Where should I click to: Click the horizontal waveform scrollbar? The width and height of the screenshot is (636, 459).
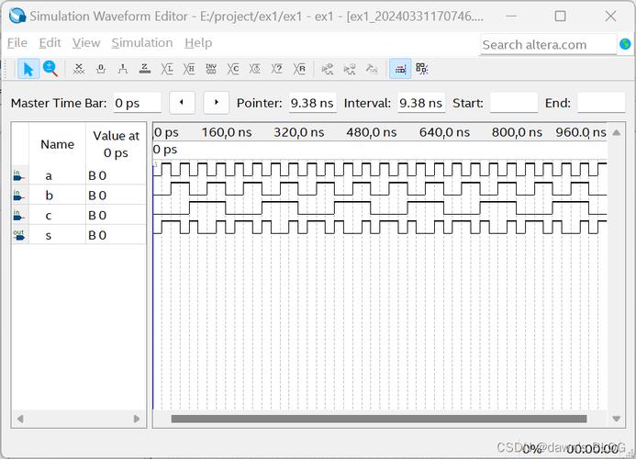[x=378, y=420]
